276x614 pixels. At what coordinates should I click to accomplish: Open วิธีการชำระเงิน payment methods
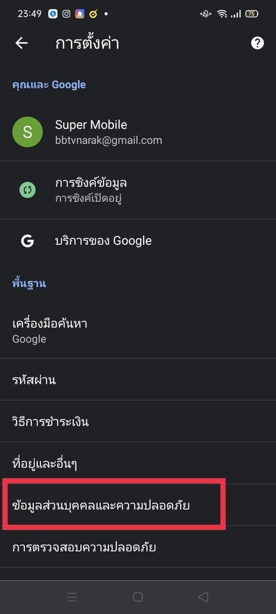click(x=138, y=421)
